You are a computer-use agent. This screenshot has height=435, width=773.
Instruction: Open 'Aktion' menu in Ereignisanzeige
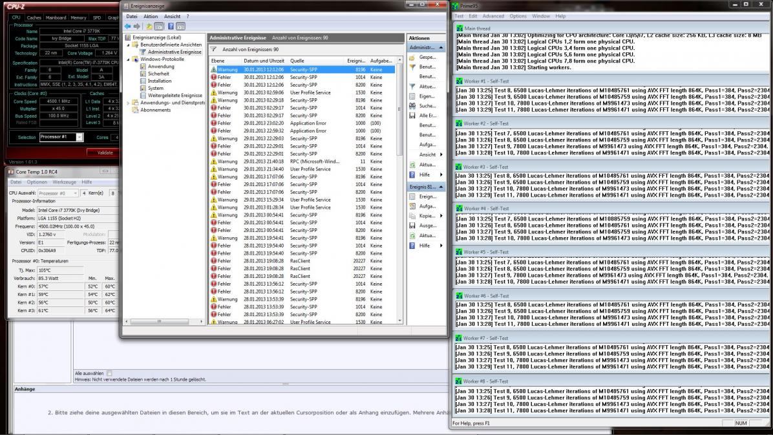click(151, 16)
